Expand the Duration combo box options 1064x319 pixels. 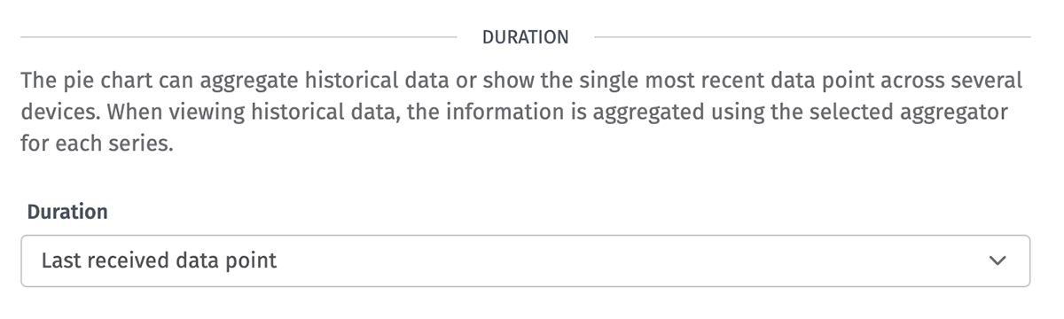[x=525, y=261]
